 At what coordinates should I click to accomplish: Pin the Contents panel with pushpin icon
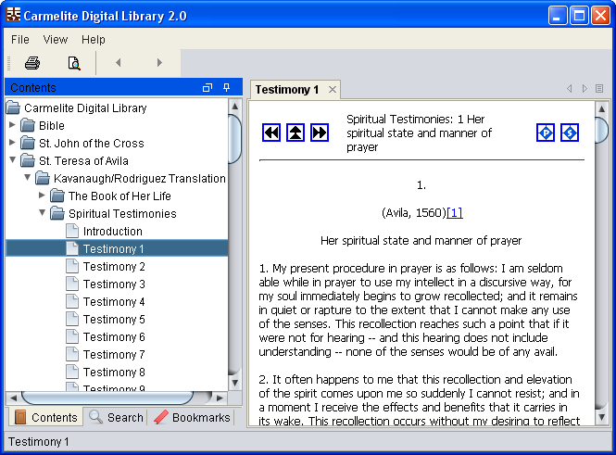point(227,88)
